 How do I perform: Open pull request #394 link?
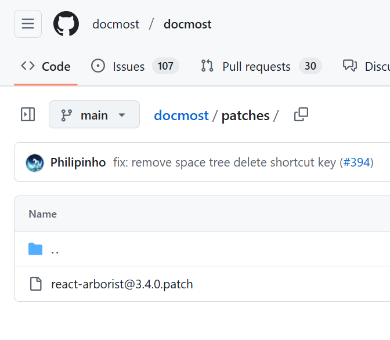point(357,162)
